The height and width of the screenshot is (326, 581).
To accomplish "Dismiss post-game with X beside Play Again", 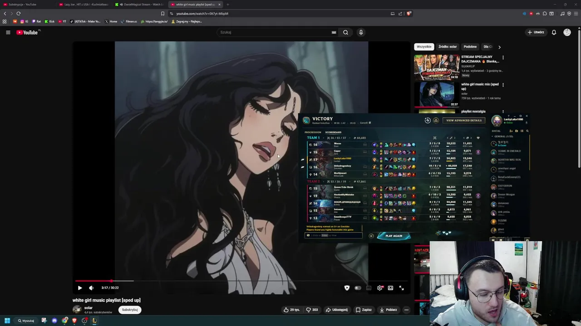I will [x=371, y=236].
